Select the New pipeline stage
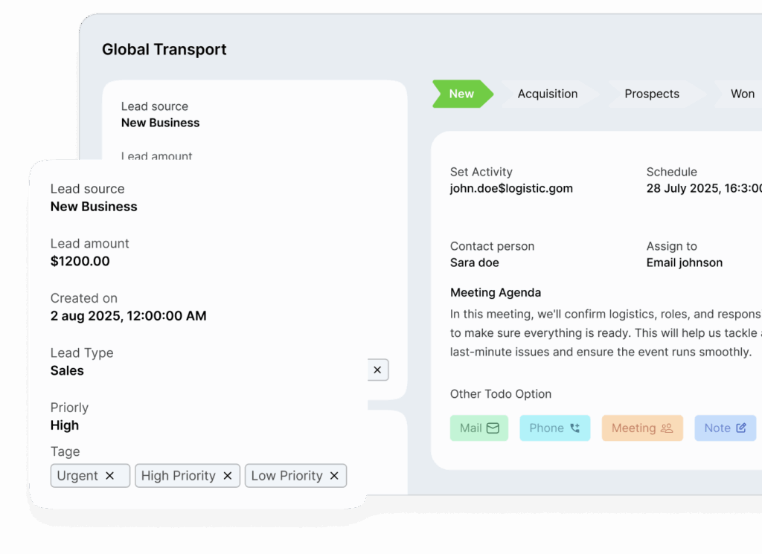 click(461, 94)
